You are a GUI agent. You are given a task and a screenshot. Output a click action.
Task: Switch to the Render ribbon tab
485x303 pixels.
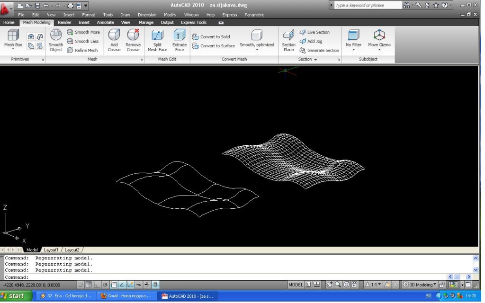[x=64, y=22]
